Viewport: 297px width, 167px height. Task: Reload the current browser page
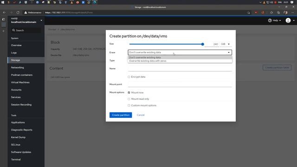[18, 13]
